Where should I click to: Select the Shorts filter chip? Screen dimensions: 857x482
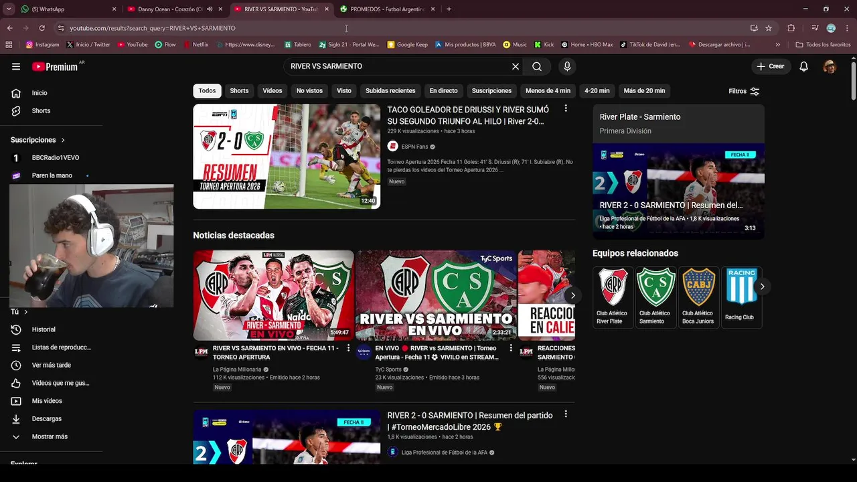coord(239,91)
